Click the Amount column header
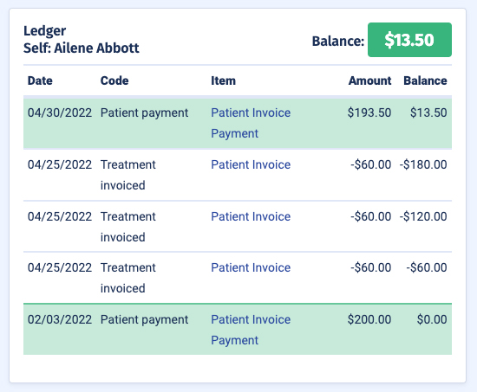 pos(370,80)
